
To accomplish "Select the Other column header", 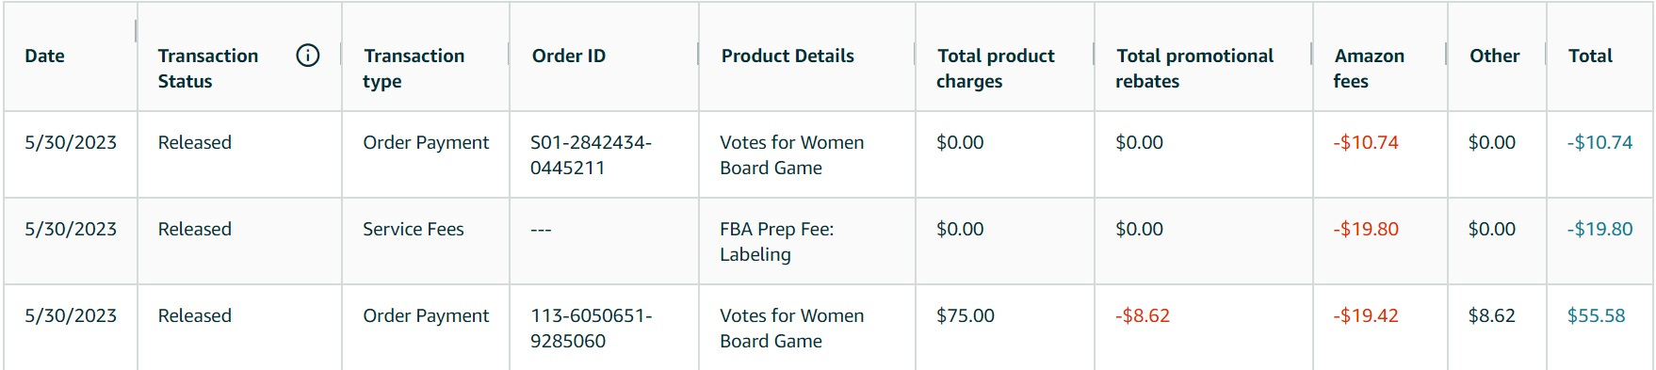I will [x=1494, y=56].
